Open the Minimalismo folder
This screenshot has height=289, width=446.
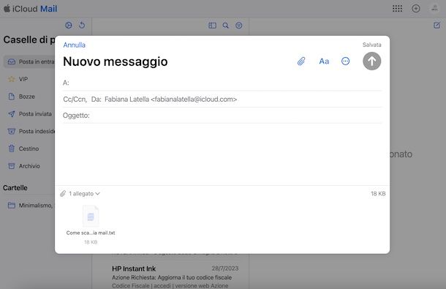tap(31, 206)
